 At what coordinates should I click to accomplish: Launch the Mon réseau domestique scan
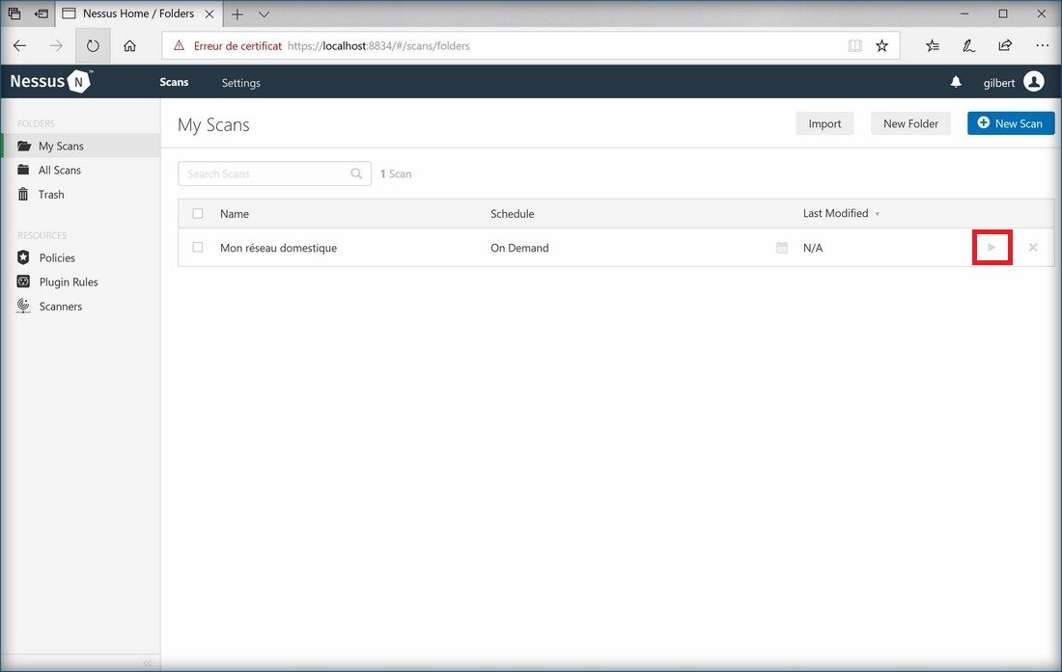click(992, 248)
